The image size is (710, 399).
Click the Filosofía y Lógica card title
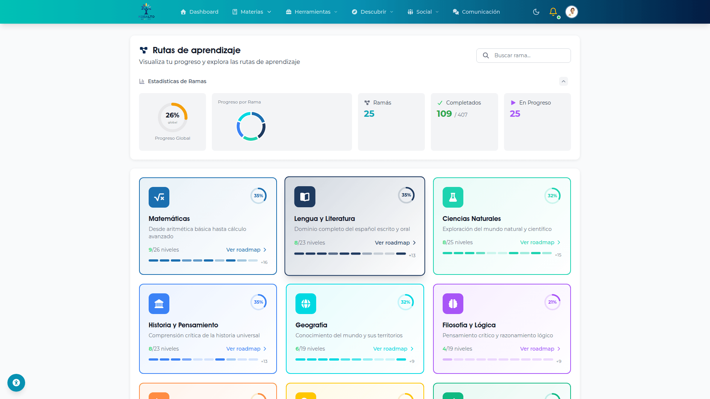[x=469, y=325]
